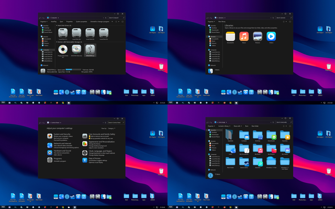Open the Floppy Disk Drive icon
Image resolution: width=335 pixels, height=209 pixels.
click(x=62, y=49)
